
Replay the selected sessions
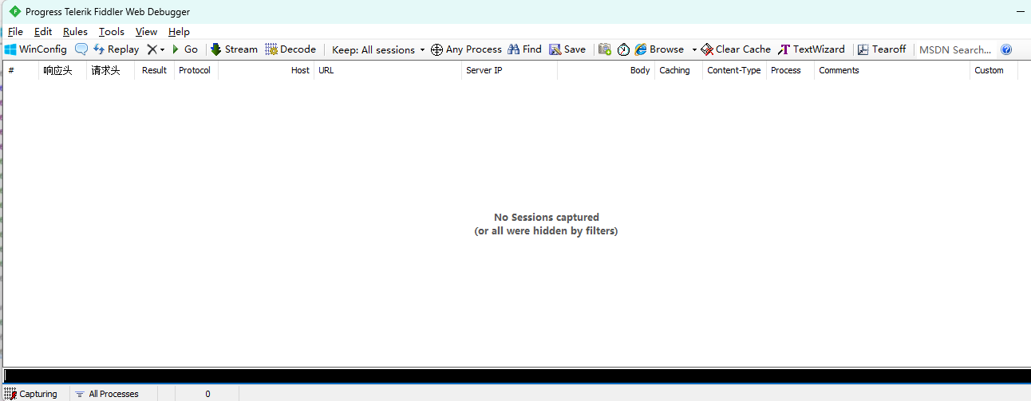pos(116,49)
